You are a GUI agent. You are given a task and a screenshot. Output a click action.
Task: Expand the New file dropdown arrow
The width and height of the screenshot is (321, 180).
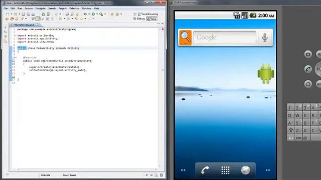coord(11,14)
